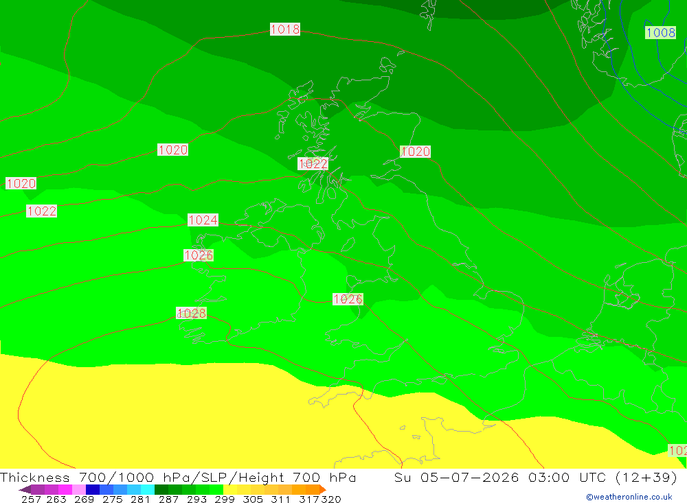The image size is (687, 503).
Task: Click the blue 1008 pressure label
Action: tap(660, 33)
